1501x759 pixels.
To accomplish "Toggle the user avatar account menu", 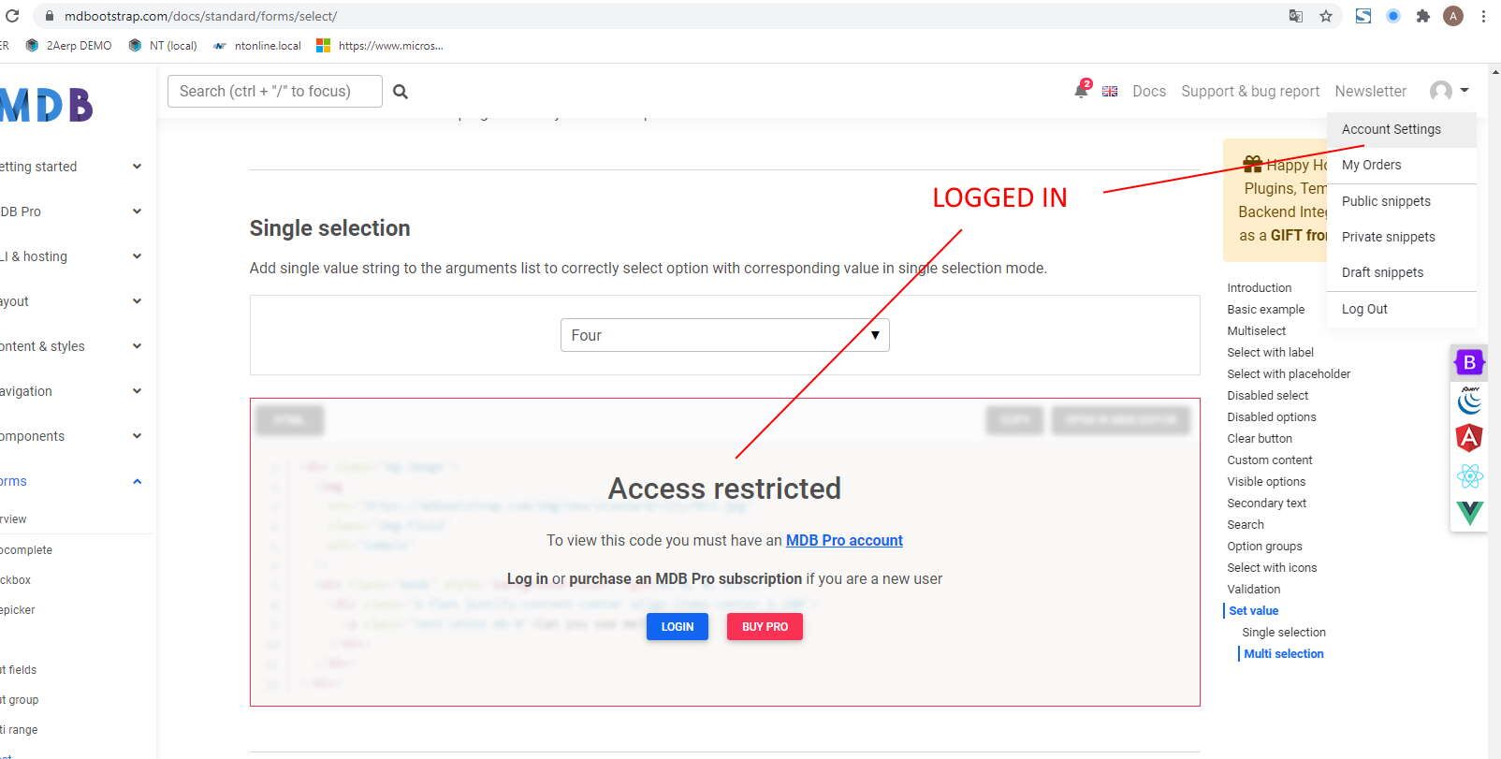I will [x=1450, y=91].
